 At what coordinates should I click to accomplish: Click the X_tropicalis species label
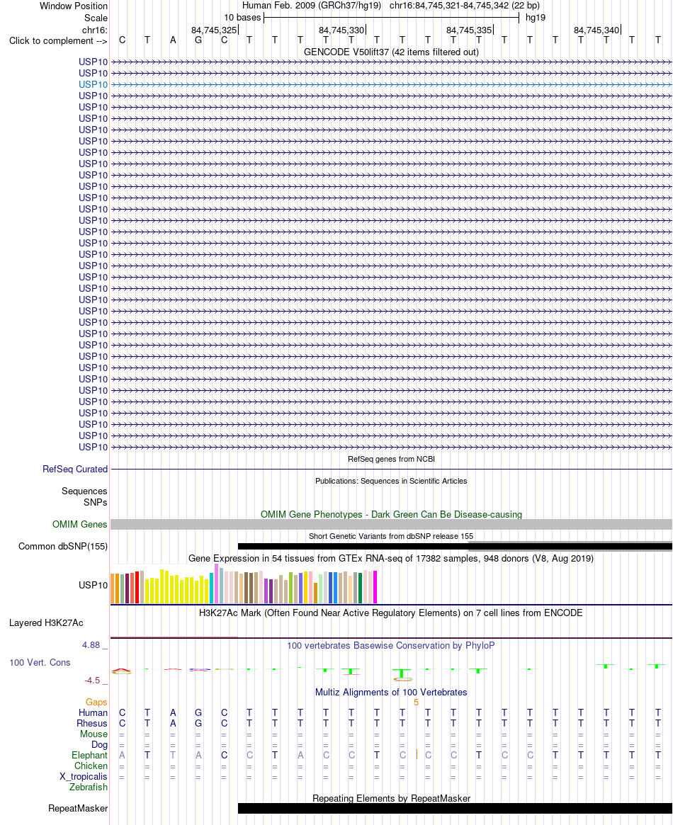click(x=83, y=777)
